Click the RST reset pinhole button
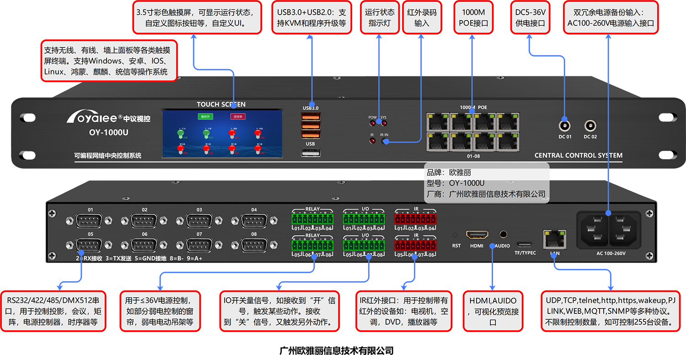Image resolution: width=686 pixels, height=355 pixels. click(x=455, y=235)
